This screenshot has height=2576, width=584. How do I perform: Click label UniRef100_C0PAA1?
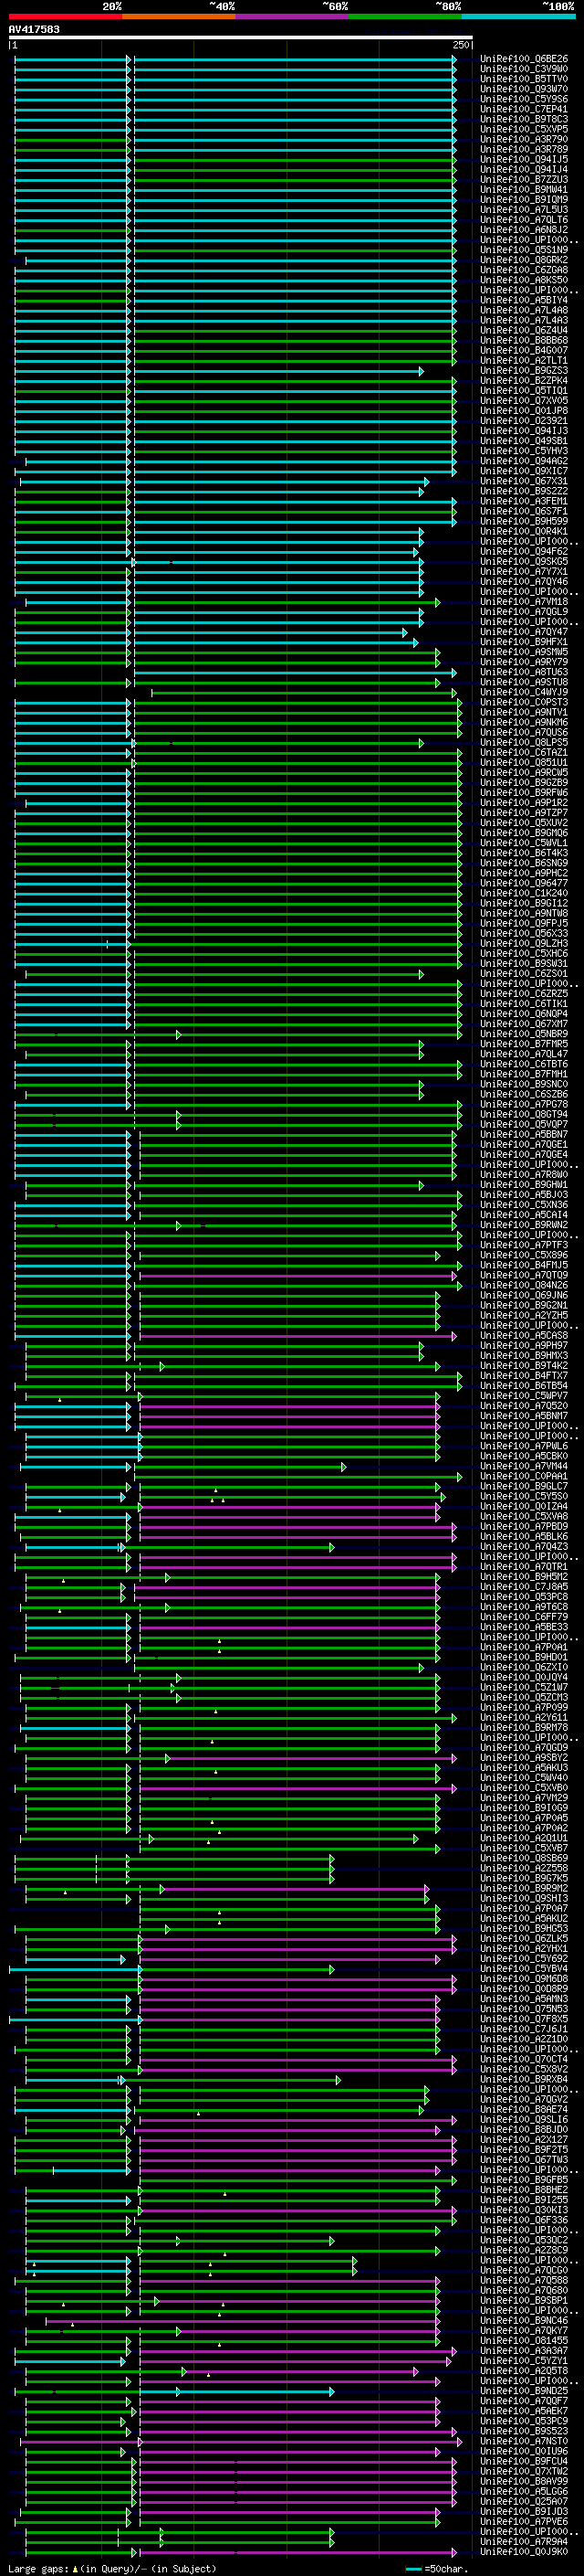(x=524, y=1476)
